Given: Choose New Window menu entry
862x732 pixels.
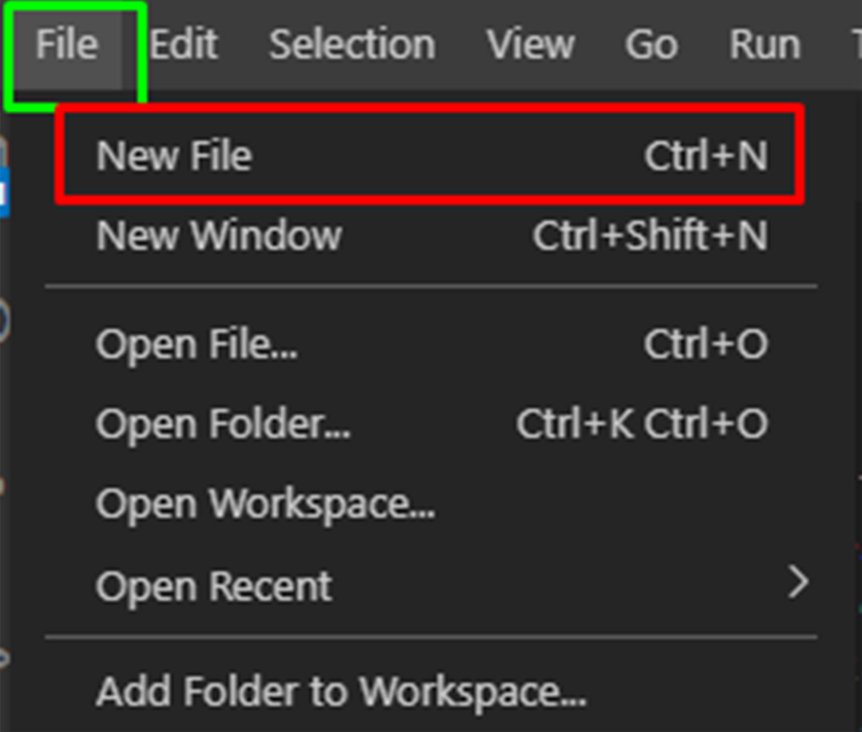Looking at the screenshot, I should pos(431,235).
